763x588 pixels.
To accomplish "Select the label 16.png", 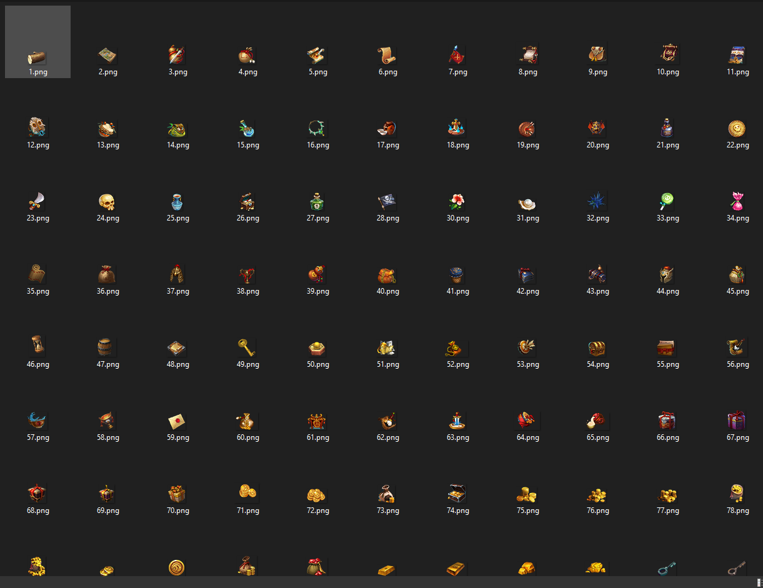I will pos(317,145).
